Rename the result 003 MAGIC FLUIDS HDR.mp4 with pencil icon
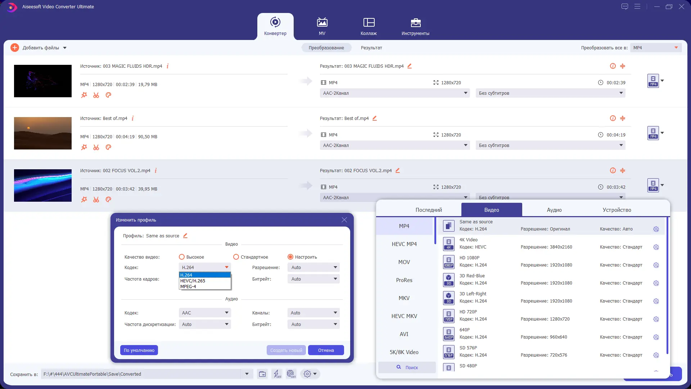This screenshot has height=389, width=691. (x=410, y=66)
